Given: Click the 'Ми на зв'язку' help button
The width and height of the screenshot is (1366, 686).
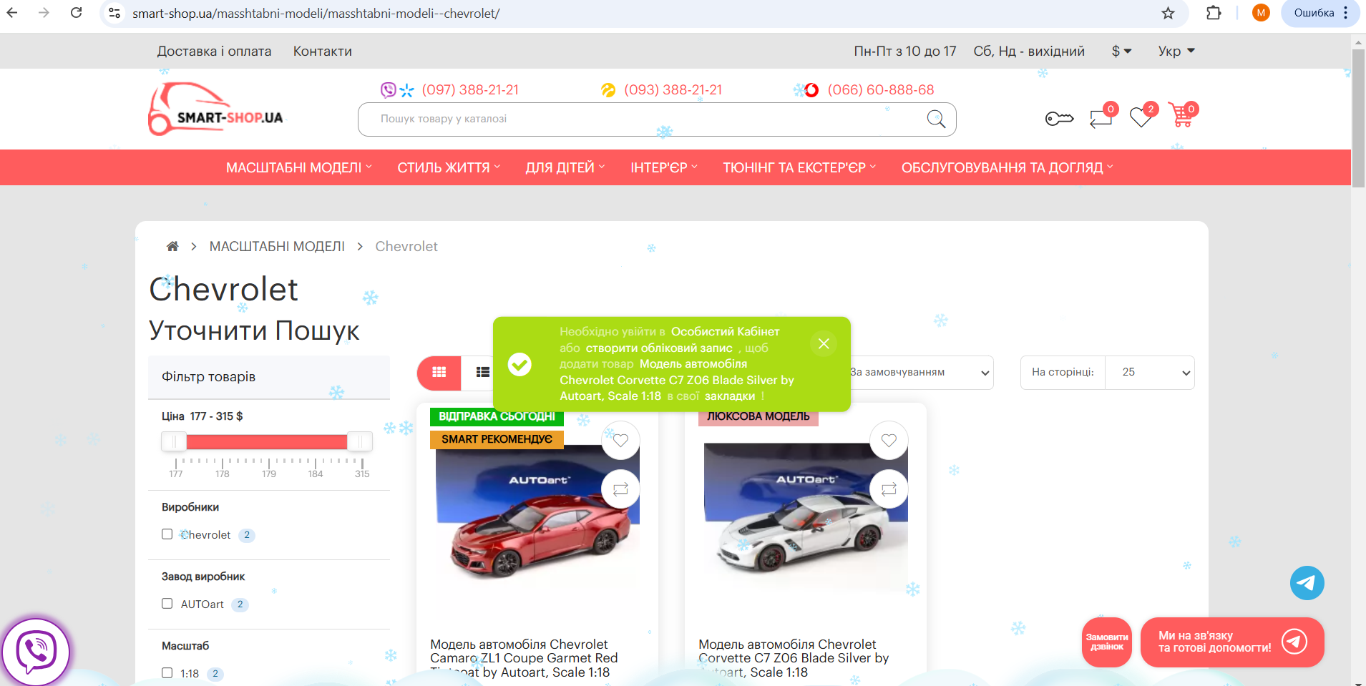Looking at the screenshot, I should click(1232, 642).
